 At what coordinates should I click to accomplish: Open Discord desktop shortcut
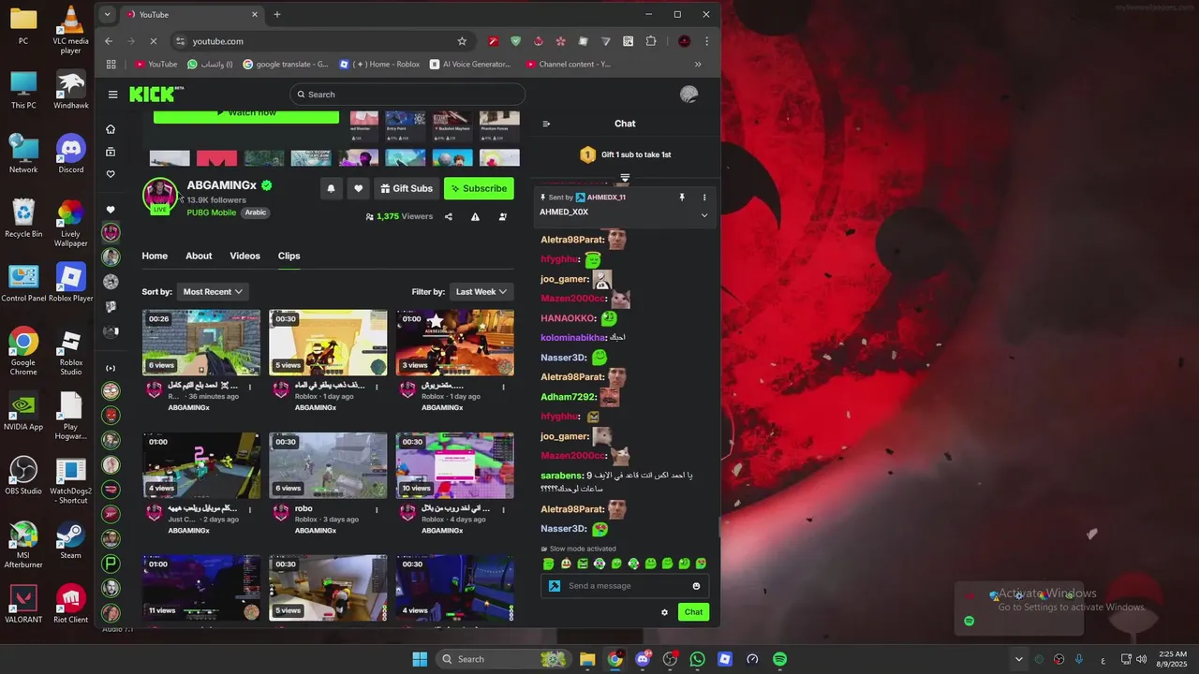71,154
